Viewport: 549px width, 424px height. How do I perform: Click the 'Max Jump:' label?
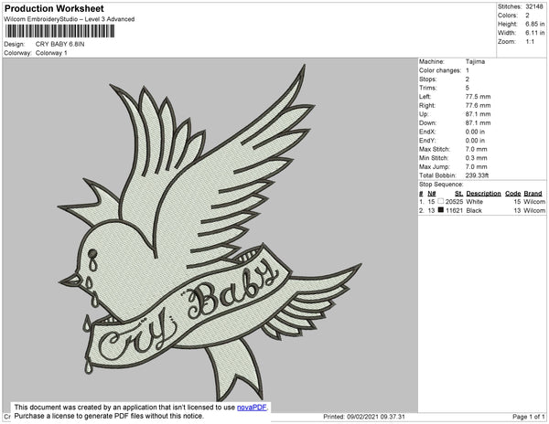click(x=435, y=166)
